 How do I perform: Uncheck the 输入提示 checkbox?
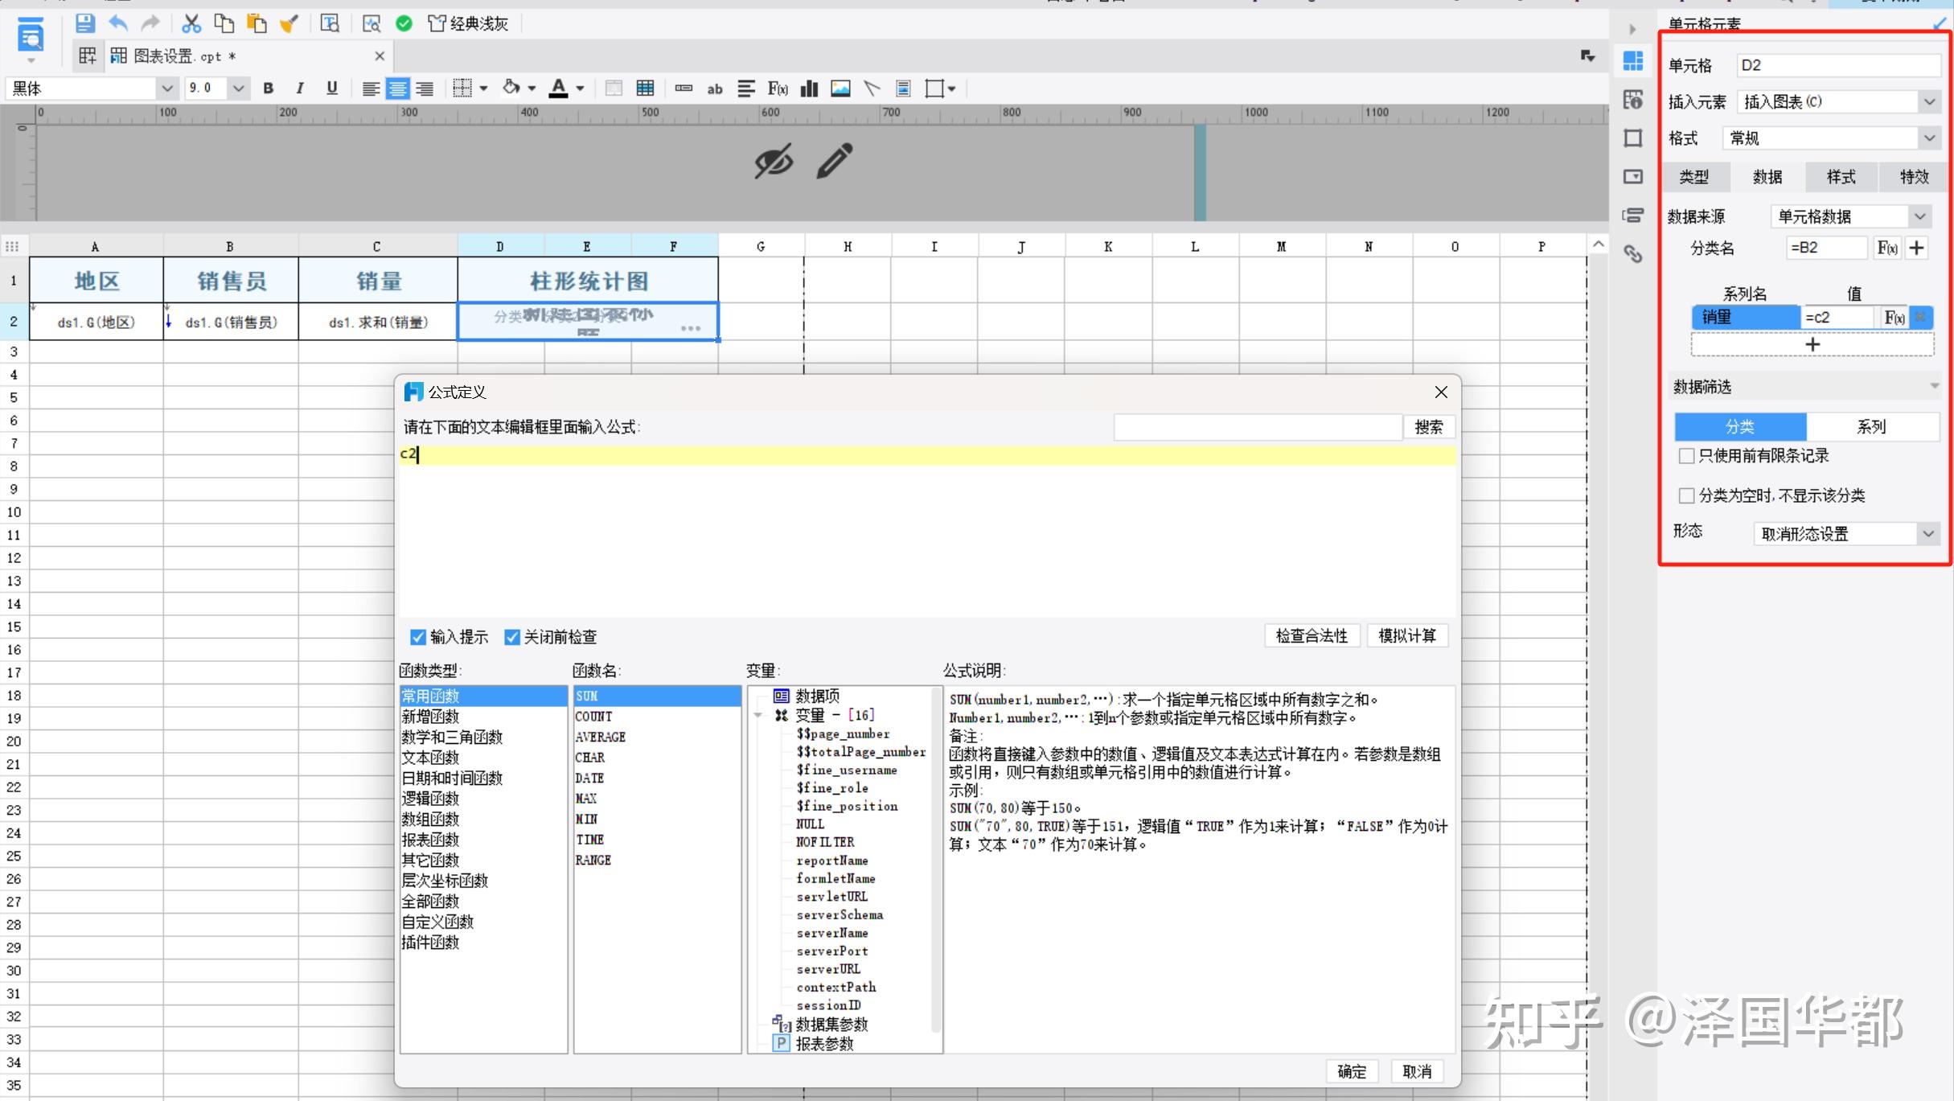point(418,636)
